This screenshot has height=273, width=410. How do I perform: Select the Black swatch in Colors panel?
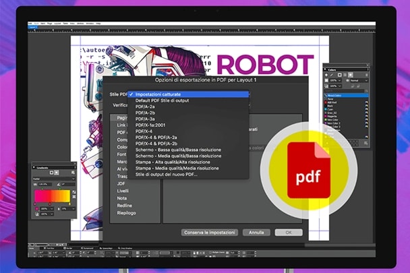pyautogui.click(x=346, y=106)
